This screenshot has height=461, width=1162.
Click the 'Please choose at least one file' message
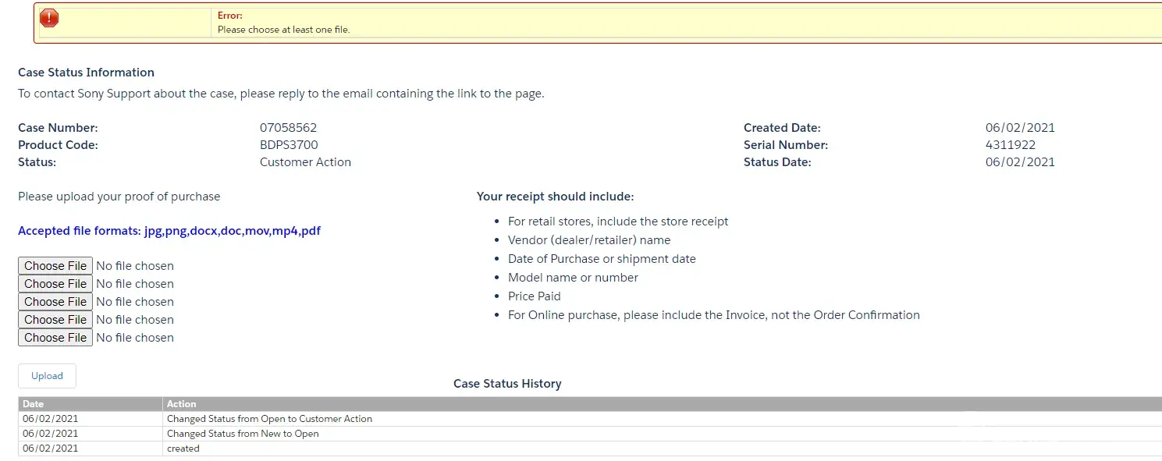(x=283, y=30)
